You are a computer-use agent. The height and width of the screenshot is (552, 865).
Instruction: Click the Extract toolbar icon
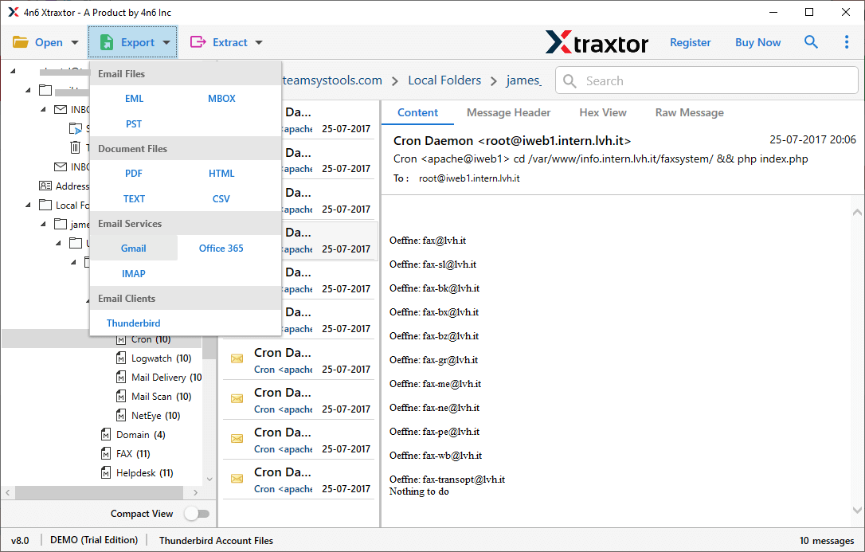pos(198,42)
